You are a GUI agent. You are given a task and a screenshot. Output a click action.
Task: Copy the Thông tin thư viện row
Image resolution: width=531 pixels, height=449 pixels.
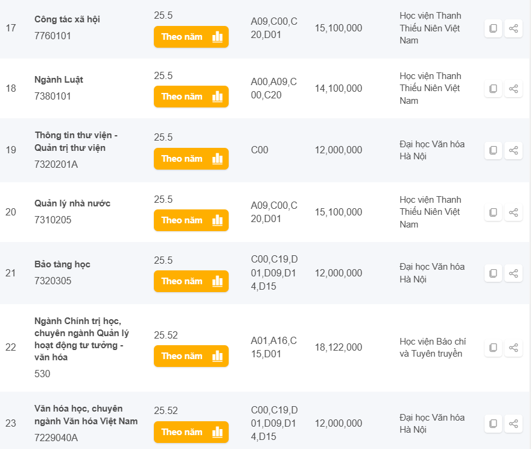(493, 150)
